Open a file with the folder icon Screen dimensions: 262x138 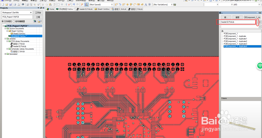click(7, 4)
